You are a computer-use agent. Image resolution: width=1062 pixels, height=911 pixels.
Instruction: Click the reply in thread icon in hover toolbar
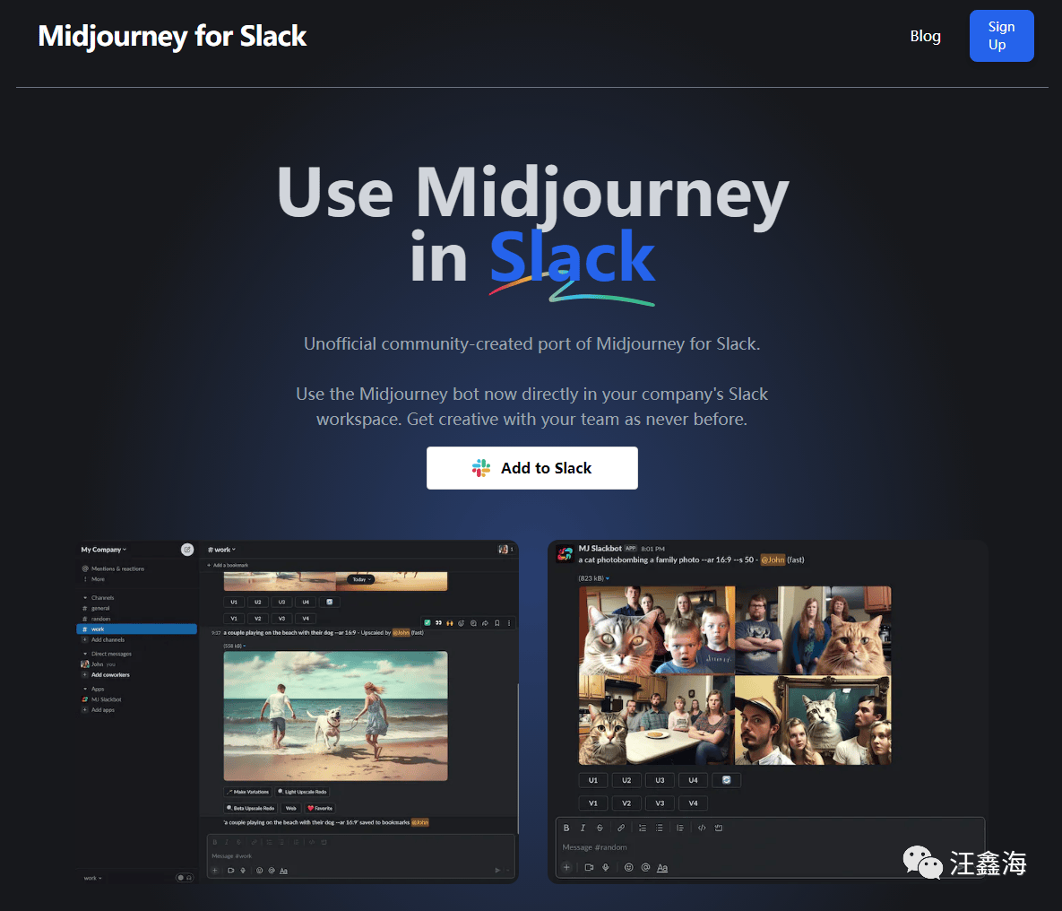[473, 622]
